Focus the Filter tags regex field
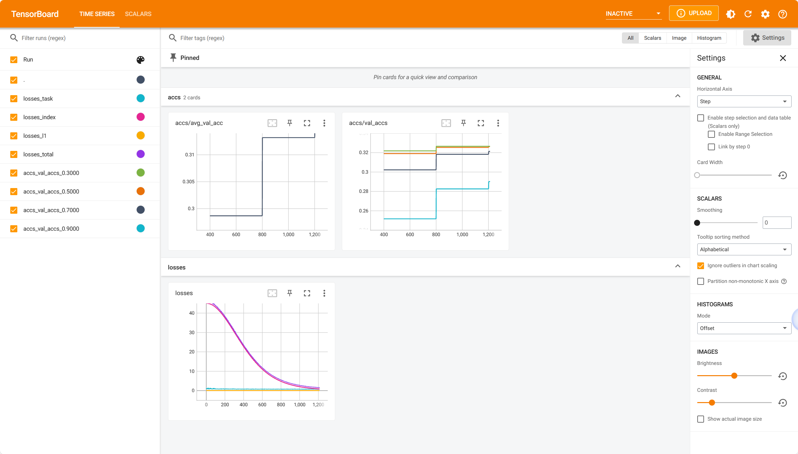The image size is (798, 454). (x=202, y=38)
